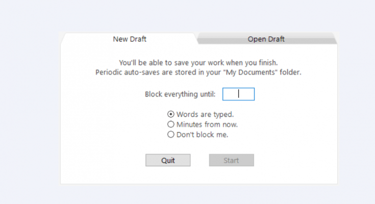Viewport: 375px width, 204px height.
Task: Place cursor in the block amount text field
Action: point(238,94)
